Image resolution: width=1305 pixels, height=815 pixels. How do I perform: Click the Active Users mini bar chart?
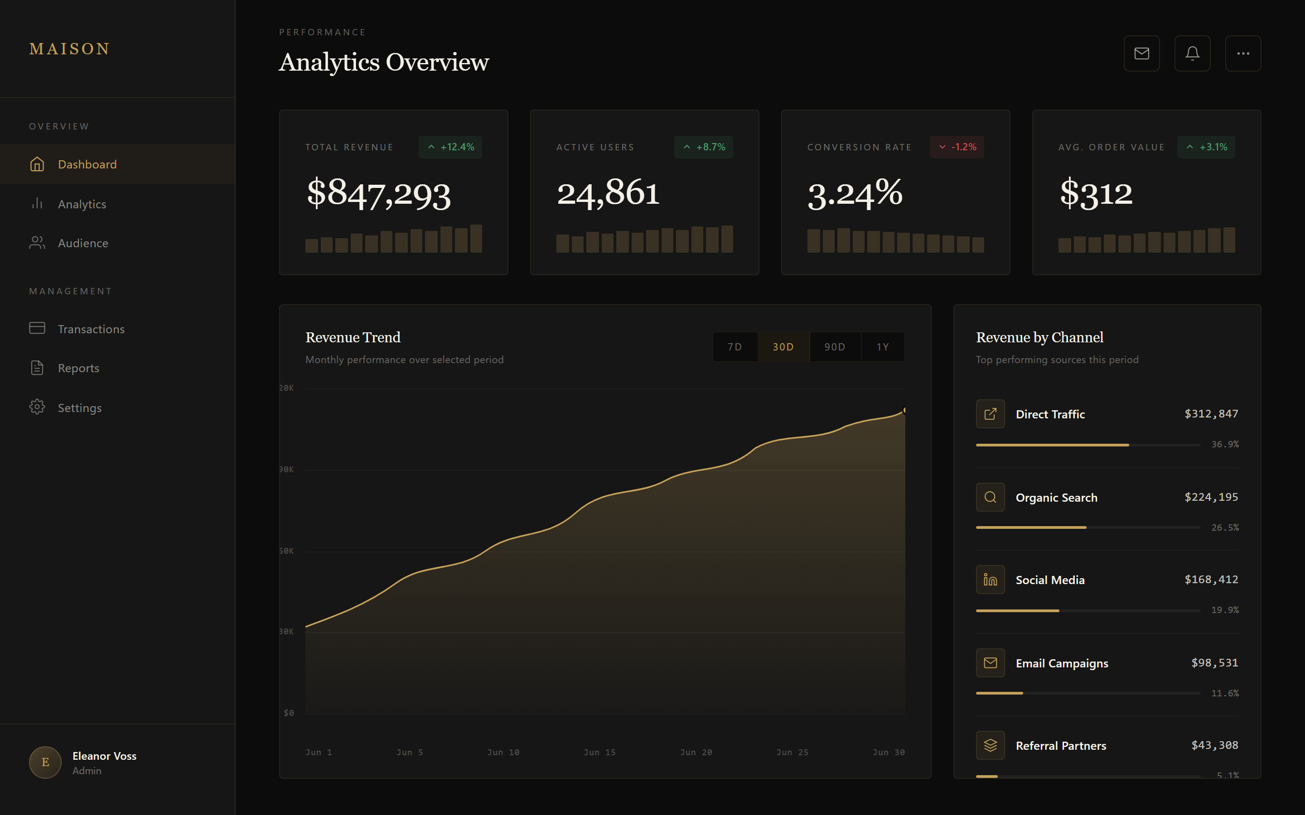click(x=644, y=239)
